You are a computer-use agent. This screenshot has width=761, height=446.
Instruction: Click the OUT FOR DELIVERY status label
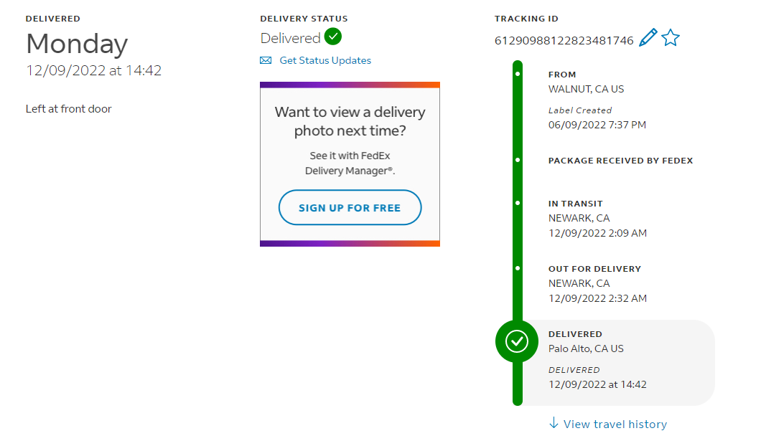pos(594,269)
